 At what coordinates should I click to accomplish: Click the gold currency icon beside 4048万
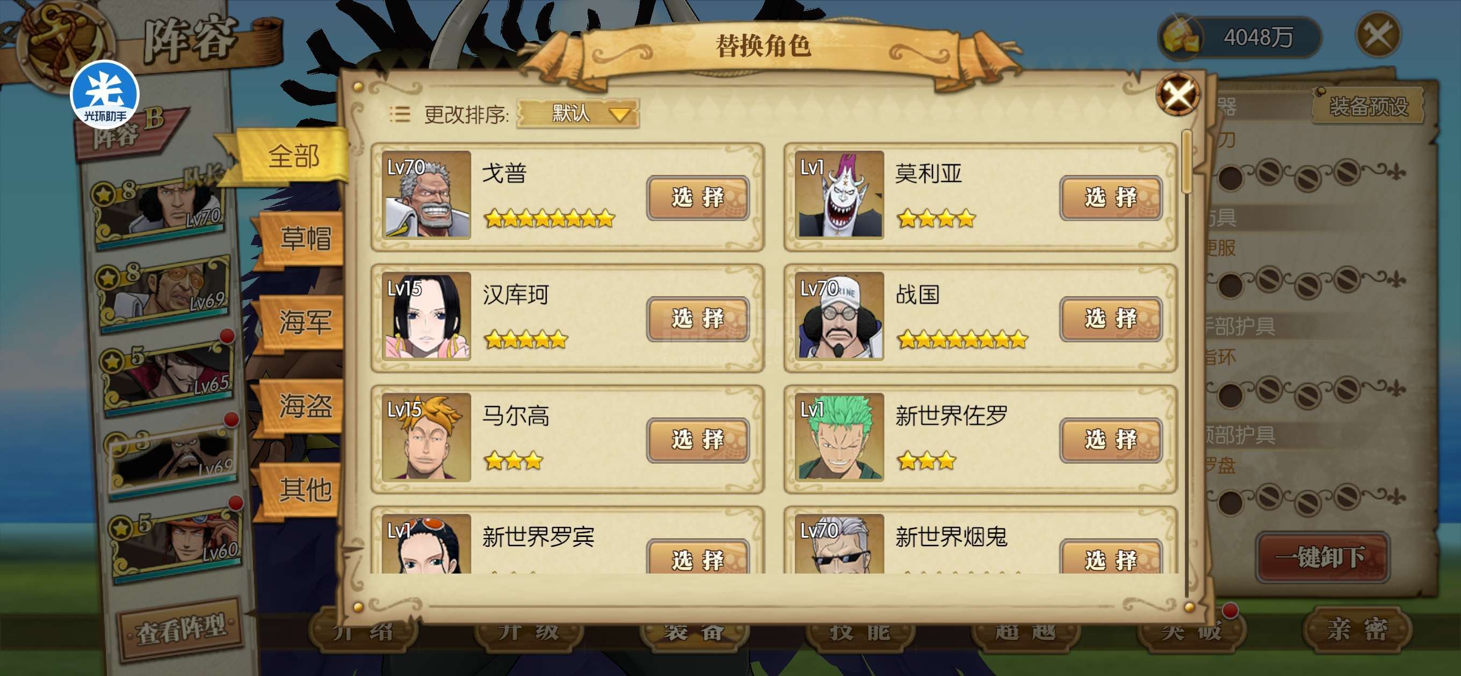[1180, 36]
